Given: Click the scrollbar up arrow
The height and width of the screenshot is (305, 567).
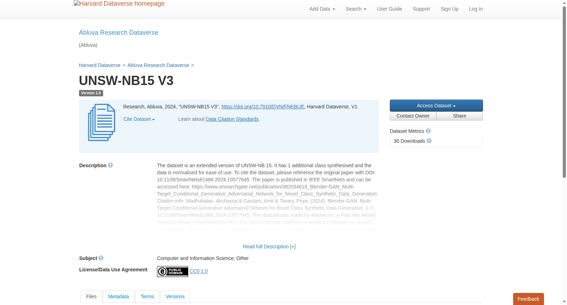Looking at the screenshot, I should pyautogui.click(x=564, y=3).
